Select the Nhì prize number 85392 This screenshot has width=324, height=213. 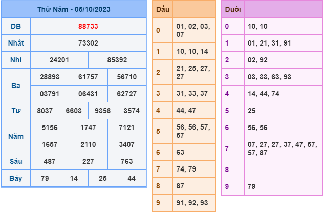tap(117, 60)
